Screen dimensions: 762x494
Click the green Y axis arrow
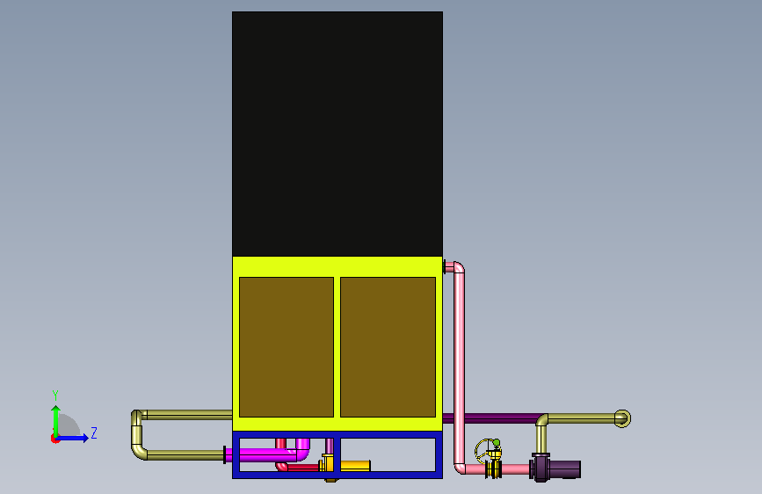pos(56,421)
